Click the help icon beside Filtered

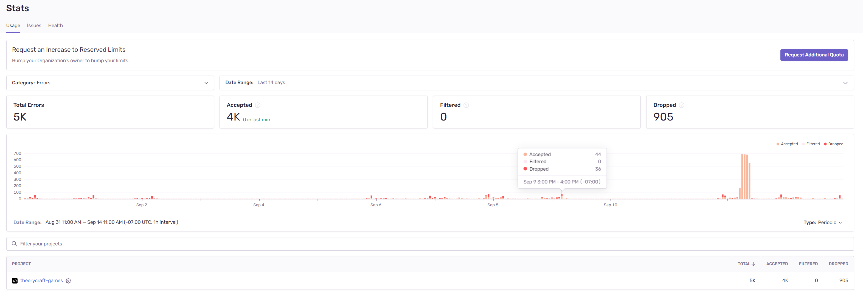click(466, 105)
